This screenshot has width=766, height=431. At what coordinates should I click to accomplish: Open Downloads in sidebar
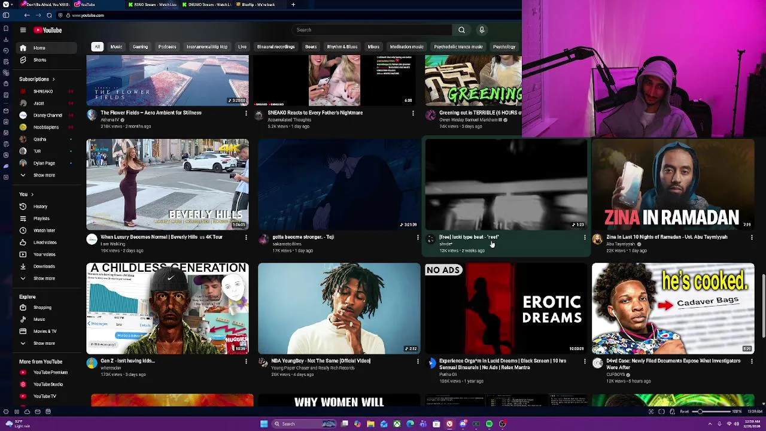pos(47,266)
